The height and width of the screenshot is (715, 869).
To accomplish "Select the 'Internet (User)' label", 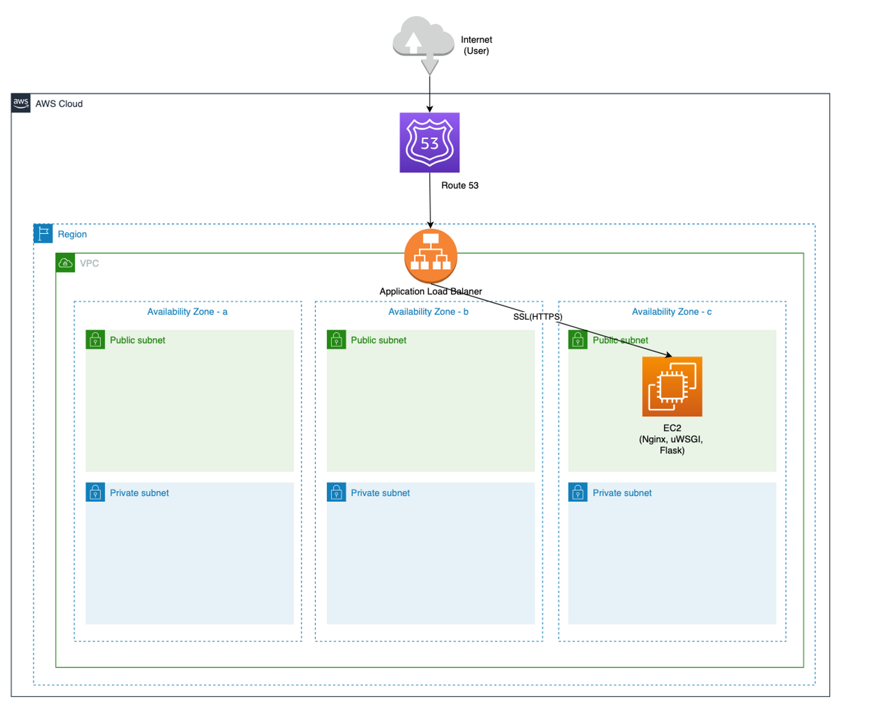I will [476, 45].
